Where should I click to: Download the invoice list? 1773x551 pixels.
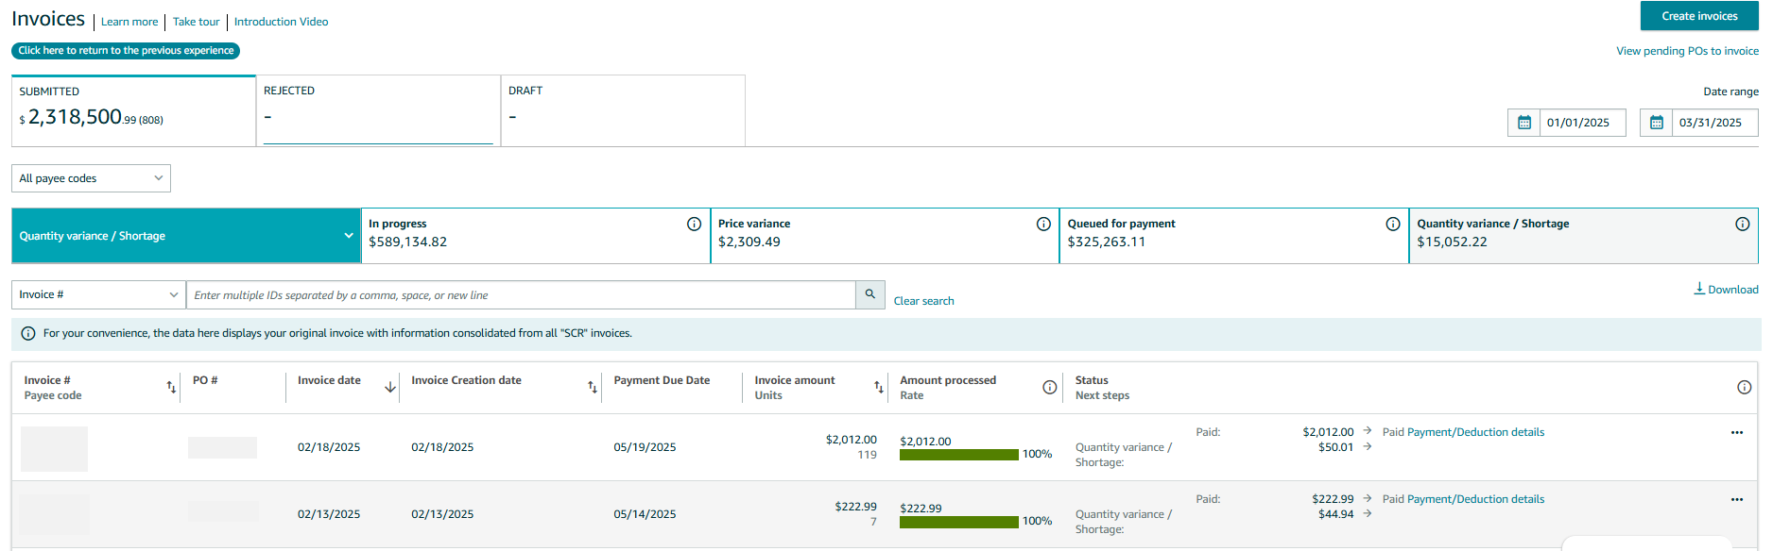click(x=1726, y=289)
